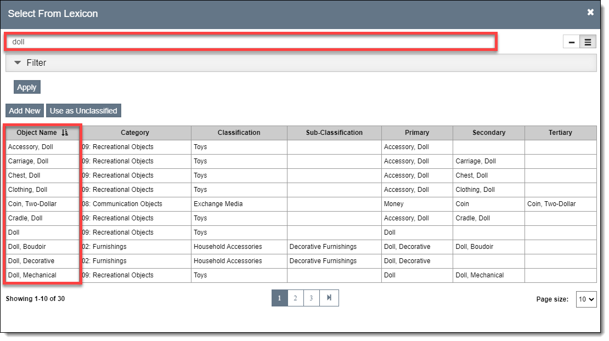Close the Select From Lexicon dialog
The width and height of the screenshot is (609, 341).
[x=590, y=12]
